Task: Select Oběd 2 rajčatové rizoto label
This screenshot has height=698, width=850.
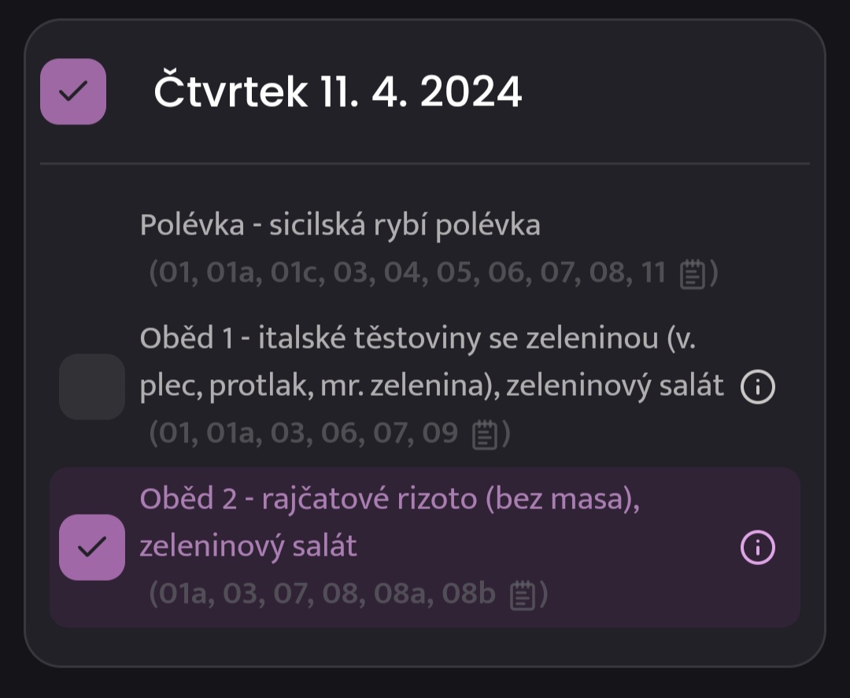Action: pos(390,522)
